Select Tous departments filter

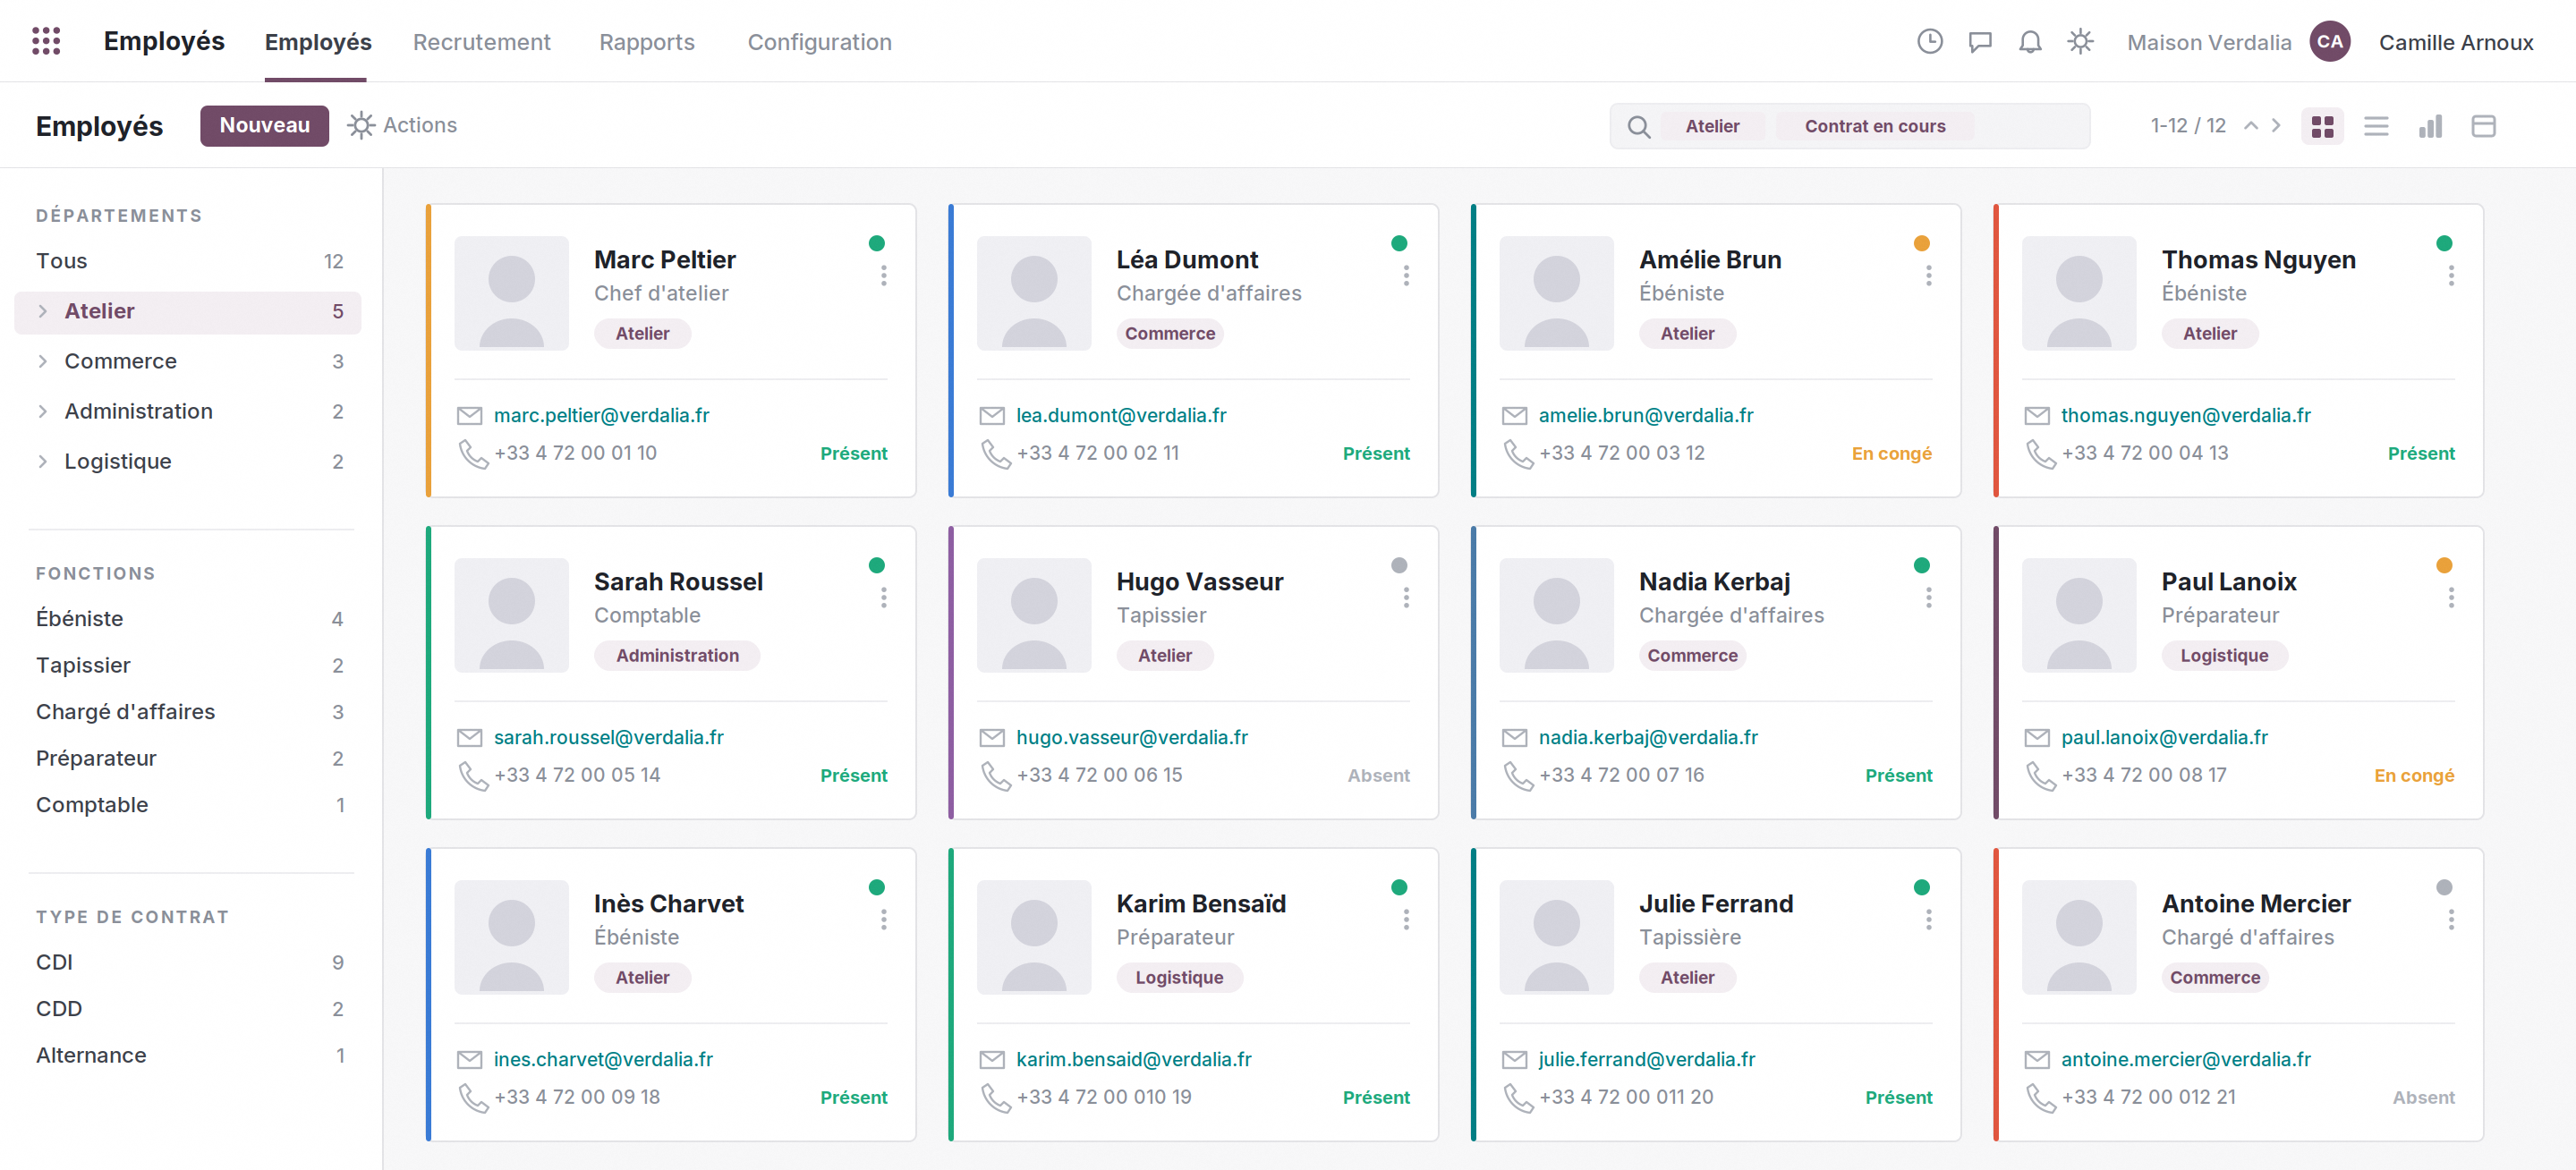(x=189, y=262)
